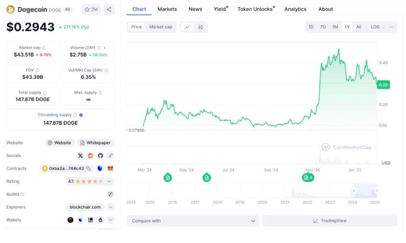Open Volume (24h) details arrow
Viewport: 406px width, 243px height.
104,48
